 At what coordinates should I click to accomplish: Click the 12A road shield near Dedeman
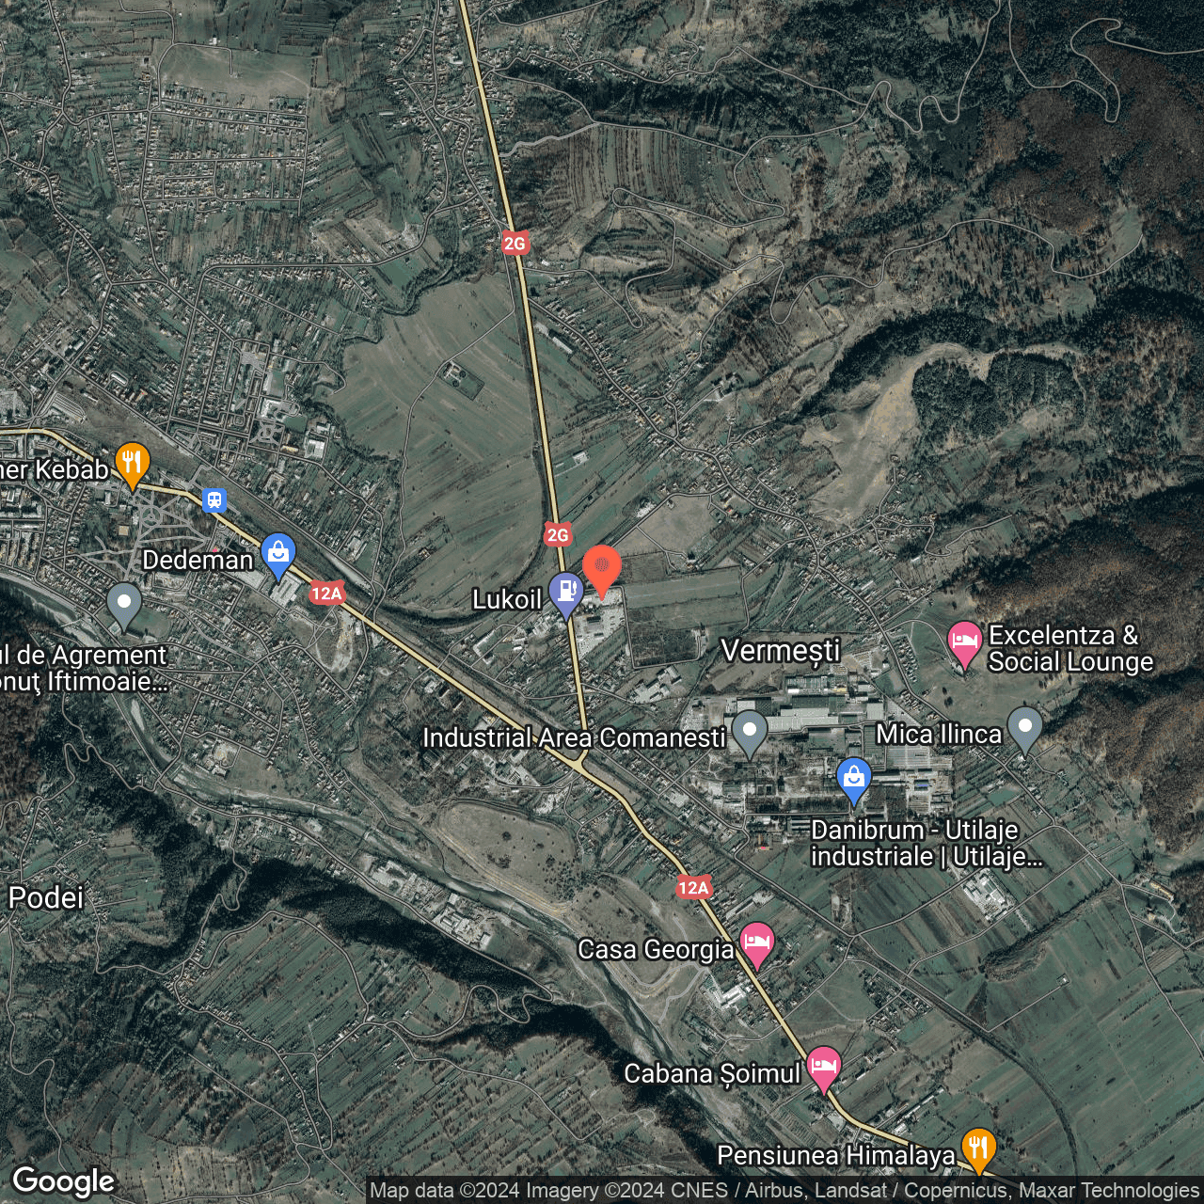pos(326,593)
